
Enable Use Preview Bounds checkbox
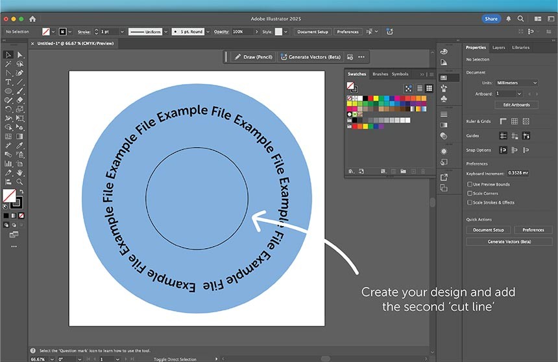tap(470, 185)
